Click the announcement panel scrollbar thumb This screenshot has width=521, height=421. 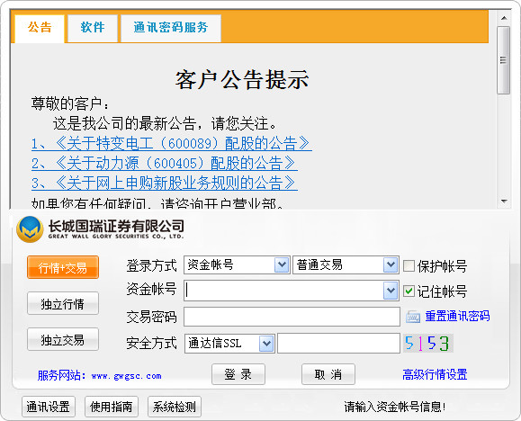click(x=504, y=60)
